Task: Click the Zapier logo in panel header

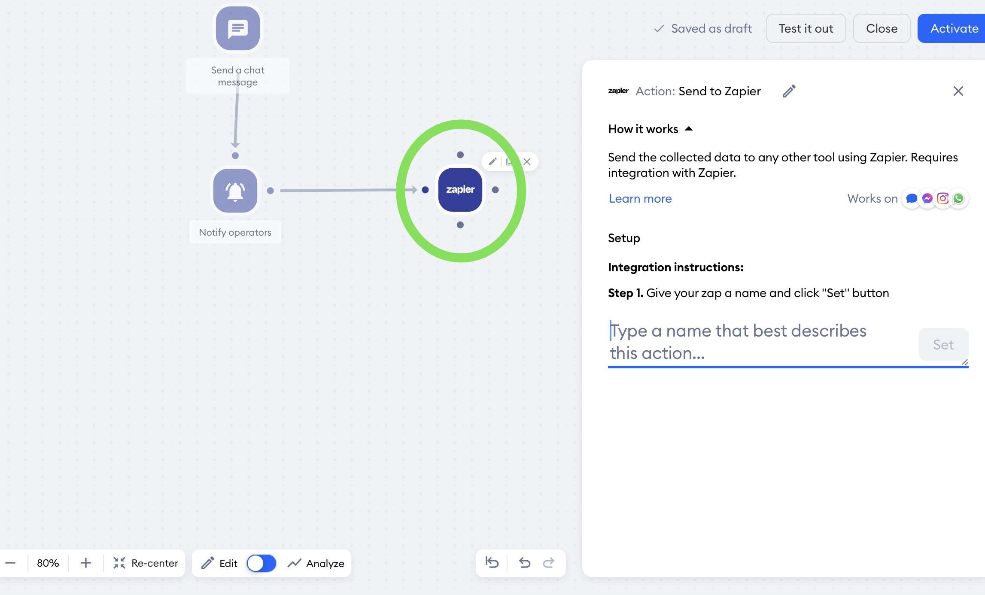Action: click(618, 91)
